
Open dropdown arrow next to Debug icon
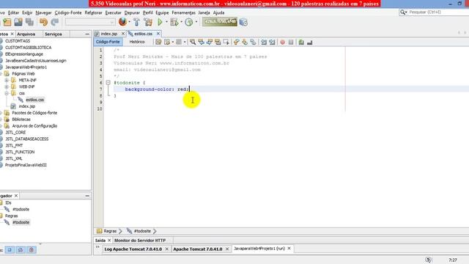point(181,22)
